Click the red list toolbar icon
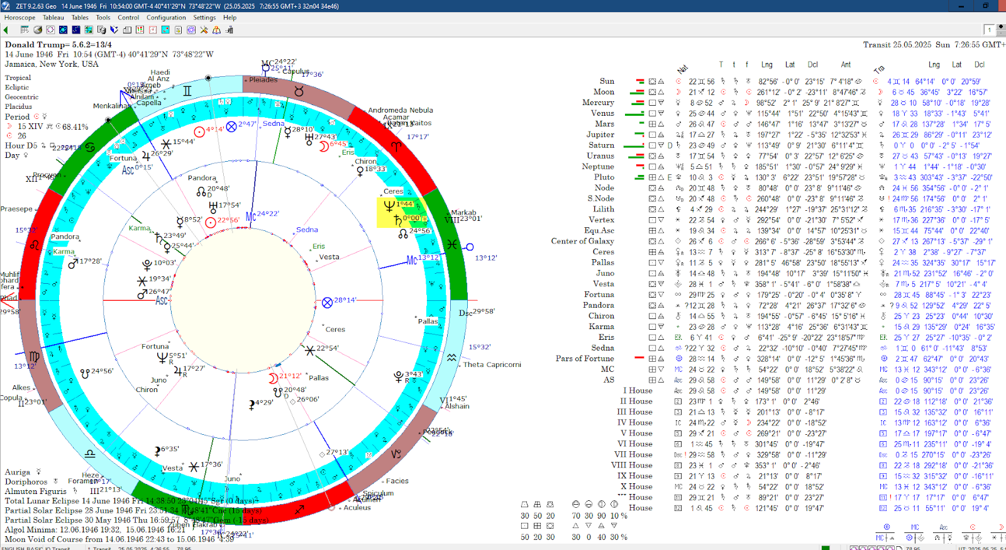The image size is (1006, 550). tap(140, 30)
